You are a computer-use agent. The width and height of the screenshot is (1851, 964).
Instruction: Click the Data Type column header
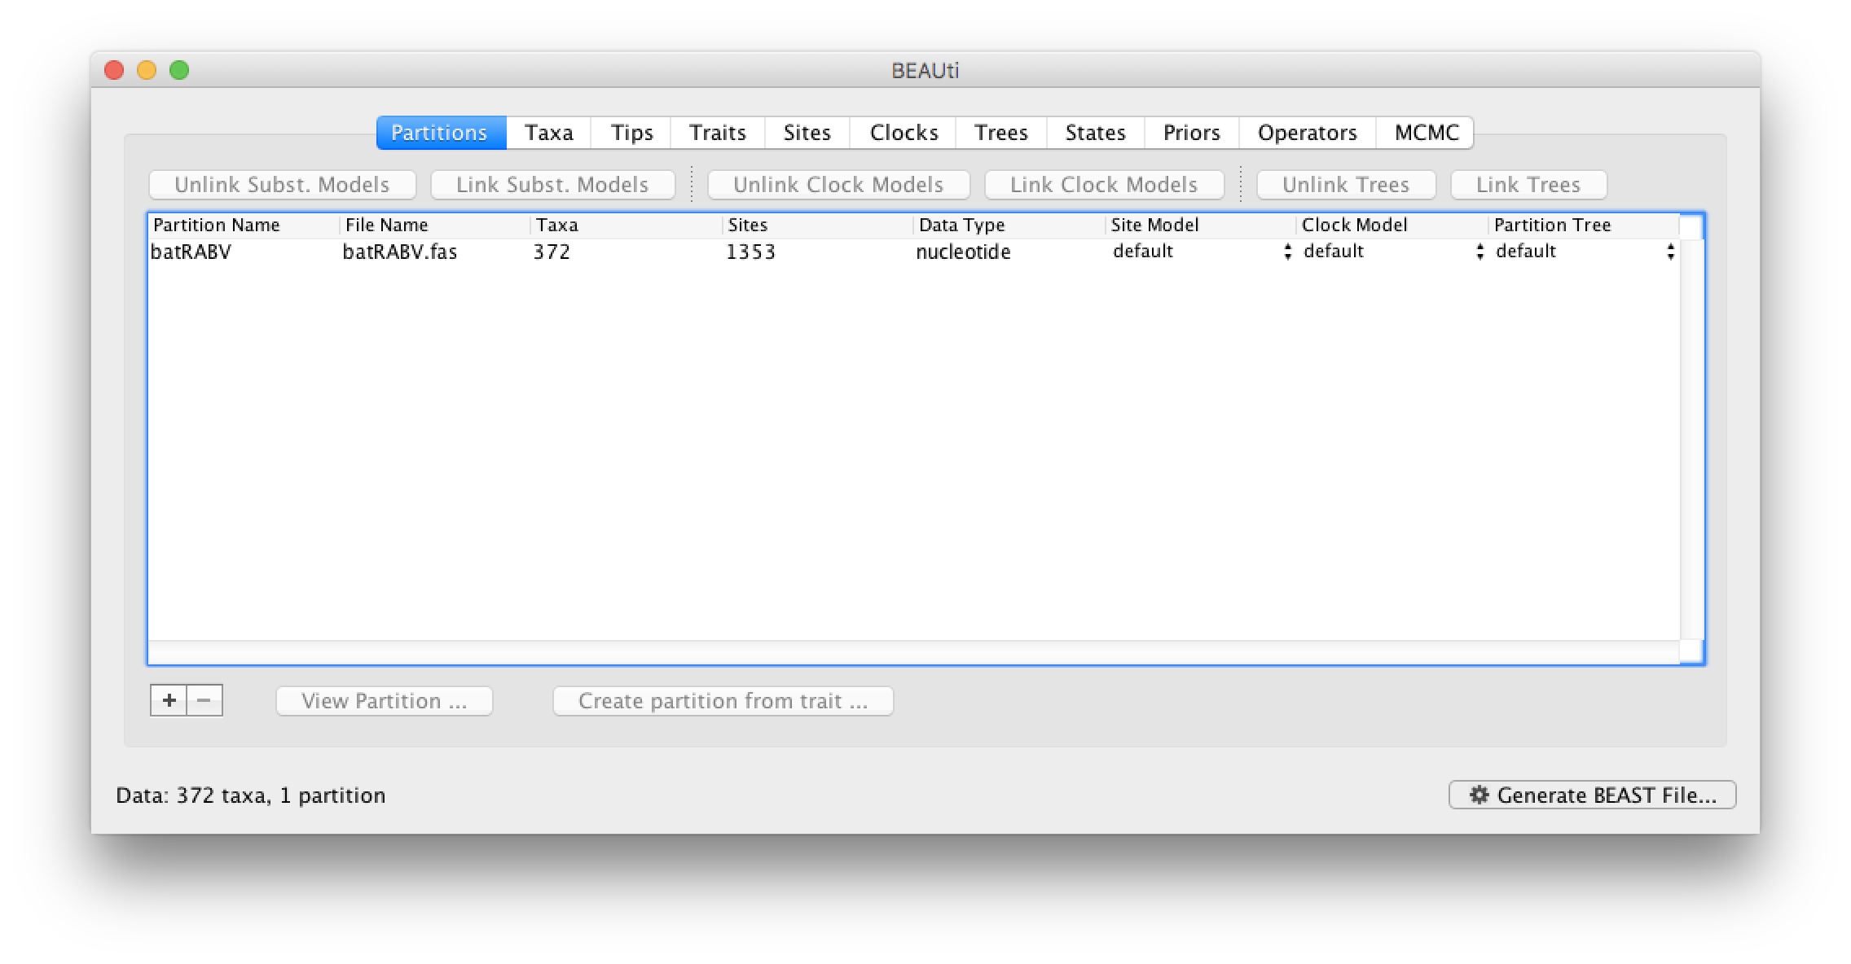click(1009, 226)
